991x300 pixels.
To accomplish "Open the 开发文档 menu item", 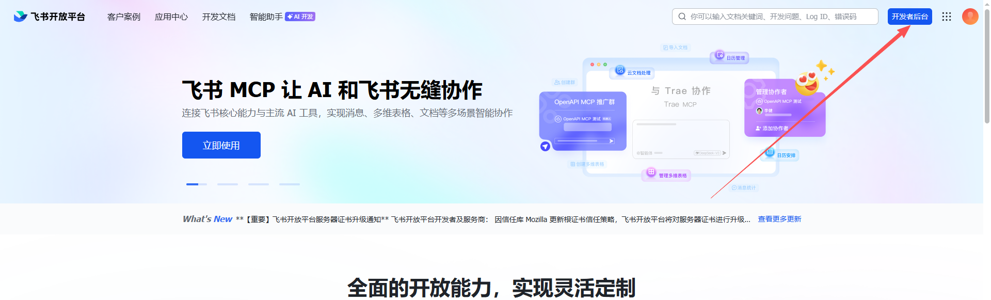I will pyautogui.click(x=219, y=17).
